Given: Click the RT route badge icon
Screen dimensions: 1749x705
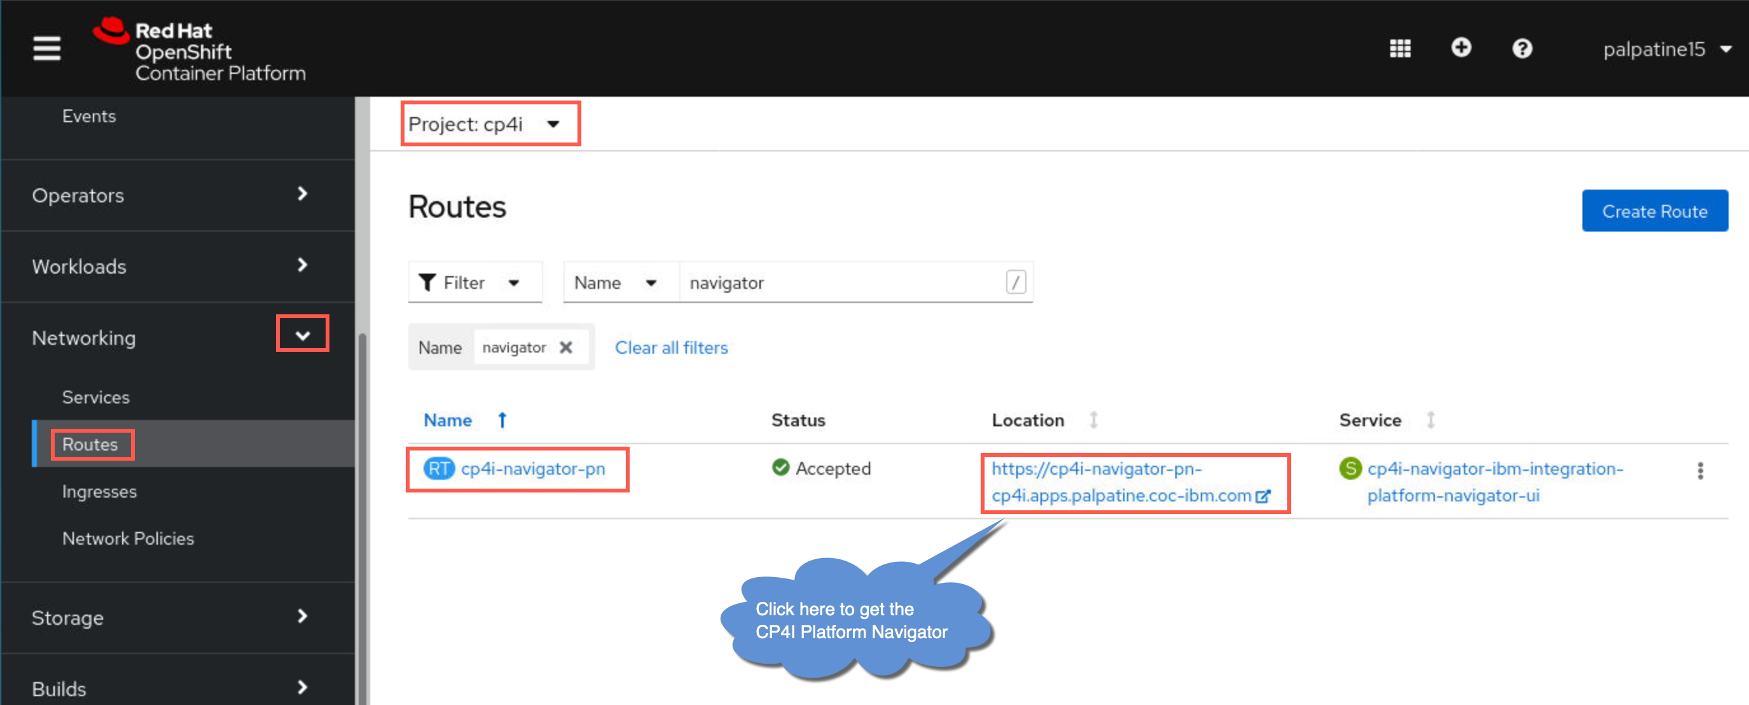Looking at the screenshot, I should click(x=439, y=469).
